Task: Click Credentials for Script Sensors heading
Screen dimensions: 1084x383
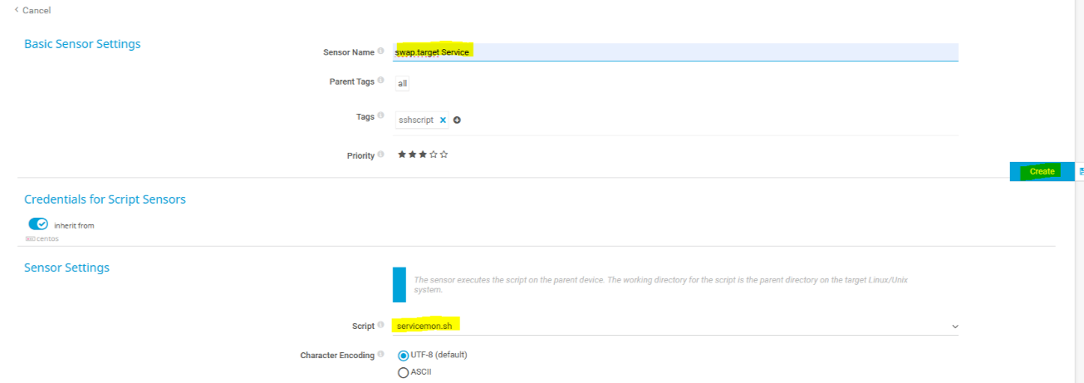Action: (x=105, y=199)
